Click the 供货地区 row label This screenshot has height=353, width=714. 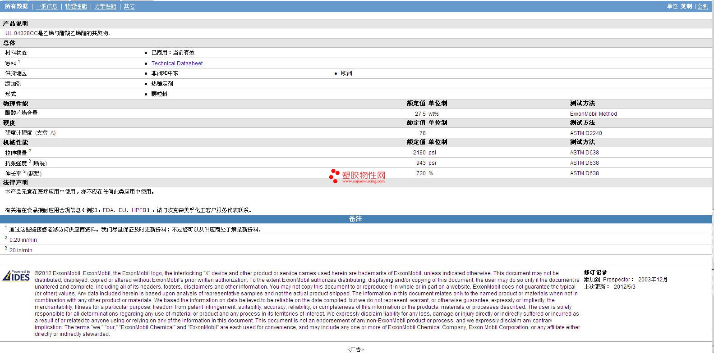point(16,73)
